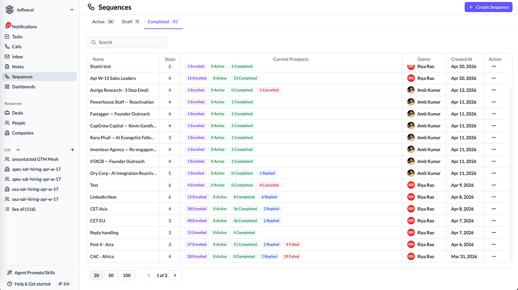The image size is (518, 290).
Task: Open the Dashboards grid icon
Action: point(7,87)
